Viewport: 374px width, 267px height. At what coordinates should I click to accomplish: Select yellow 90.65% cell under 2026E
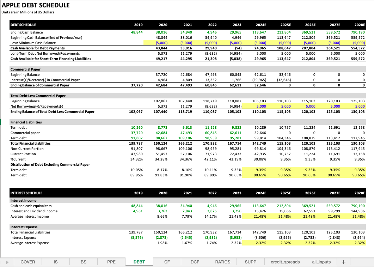coord(304,175)
